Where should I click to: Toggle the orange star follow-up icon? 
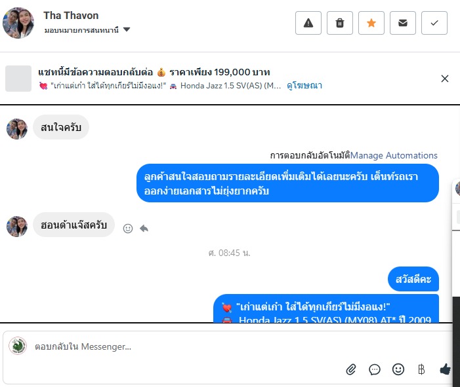click(371, 23)
